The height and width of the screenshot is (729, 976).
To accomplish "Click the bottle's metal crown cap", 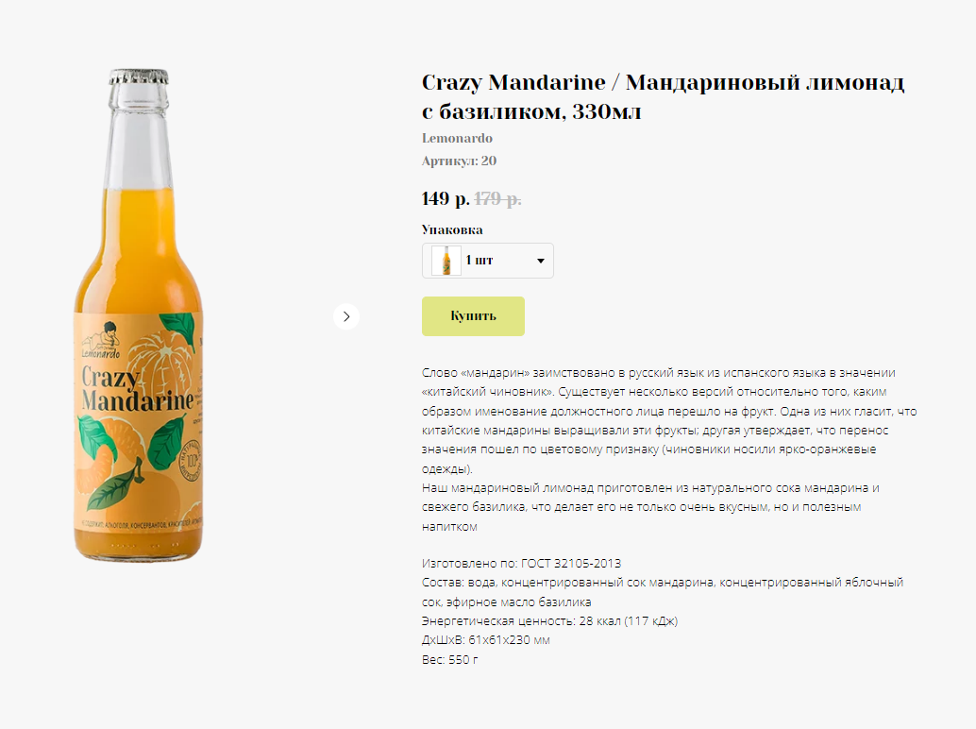I will point(139,76).
